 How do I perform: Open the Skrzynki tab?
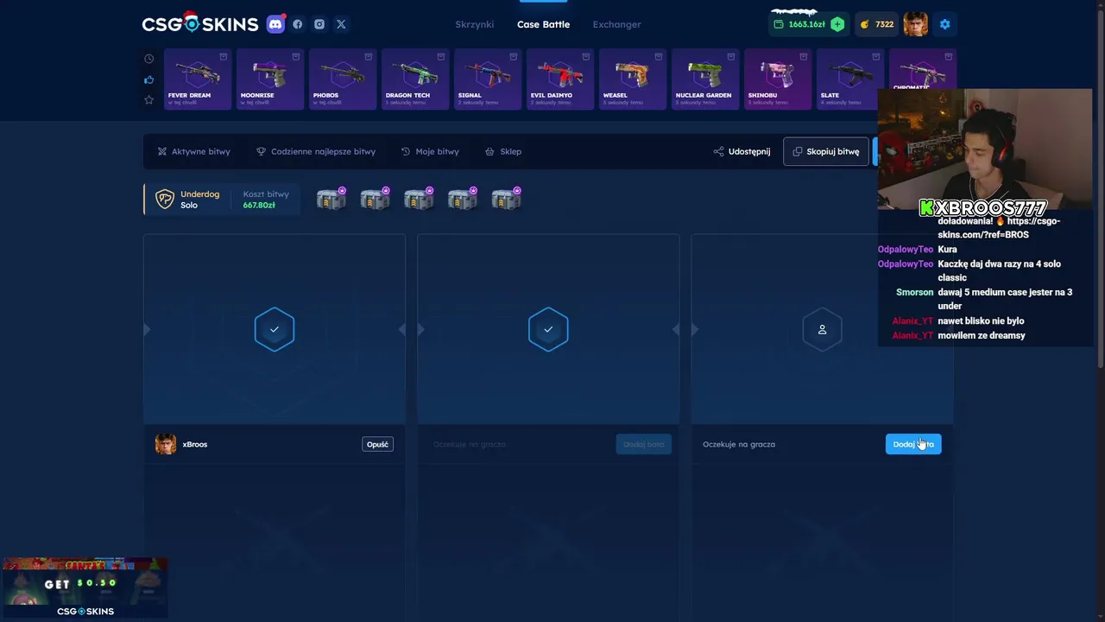[x=475, y=24]
